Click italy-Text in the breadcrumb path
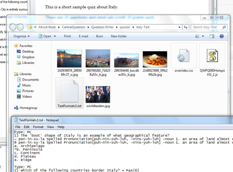The width and height of the screenshot is (233, 172). click(x=143, y=27)
